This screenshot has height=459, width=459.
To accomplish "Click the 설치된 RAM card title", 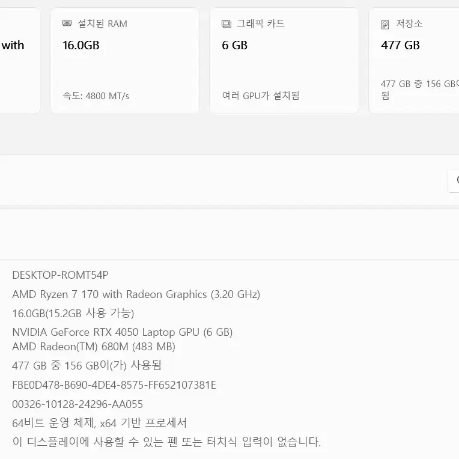I will point(103,23).
